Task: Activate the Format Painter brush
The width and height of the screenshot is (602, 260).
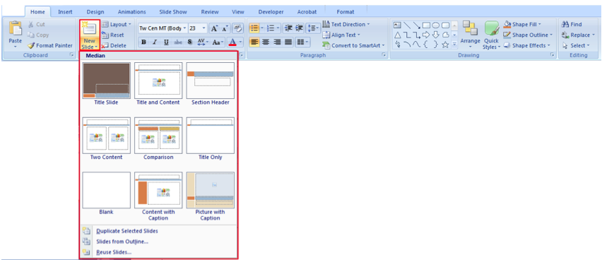Action: point(49,45)
